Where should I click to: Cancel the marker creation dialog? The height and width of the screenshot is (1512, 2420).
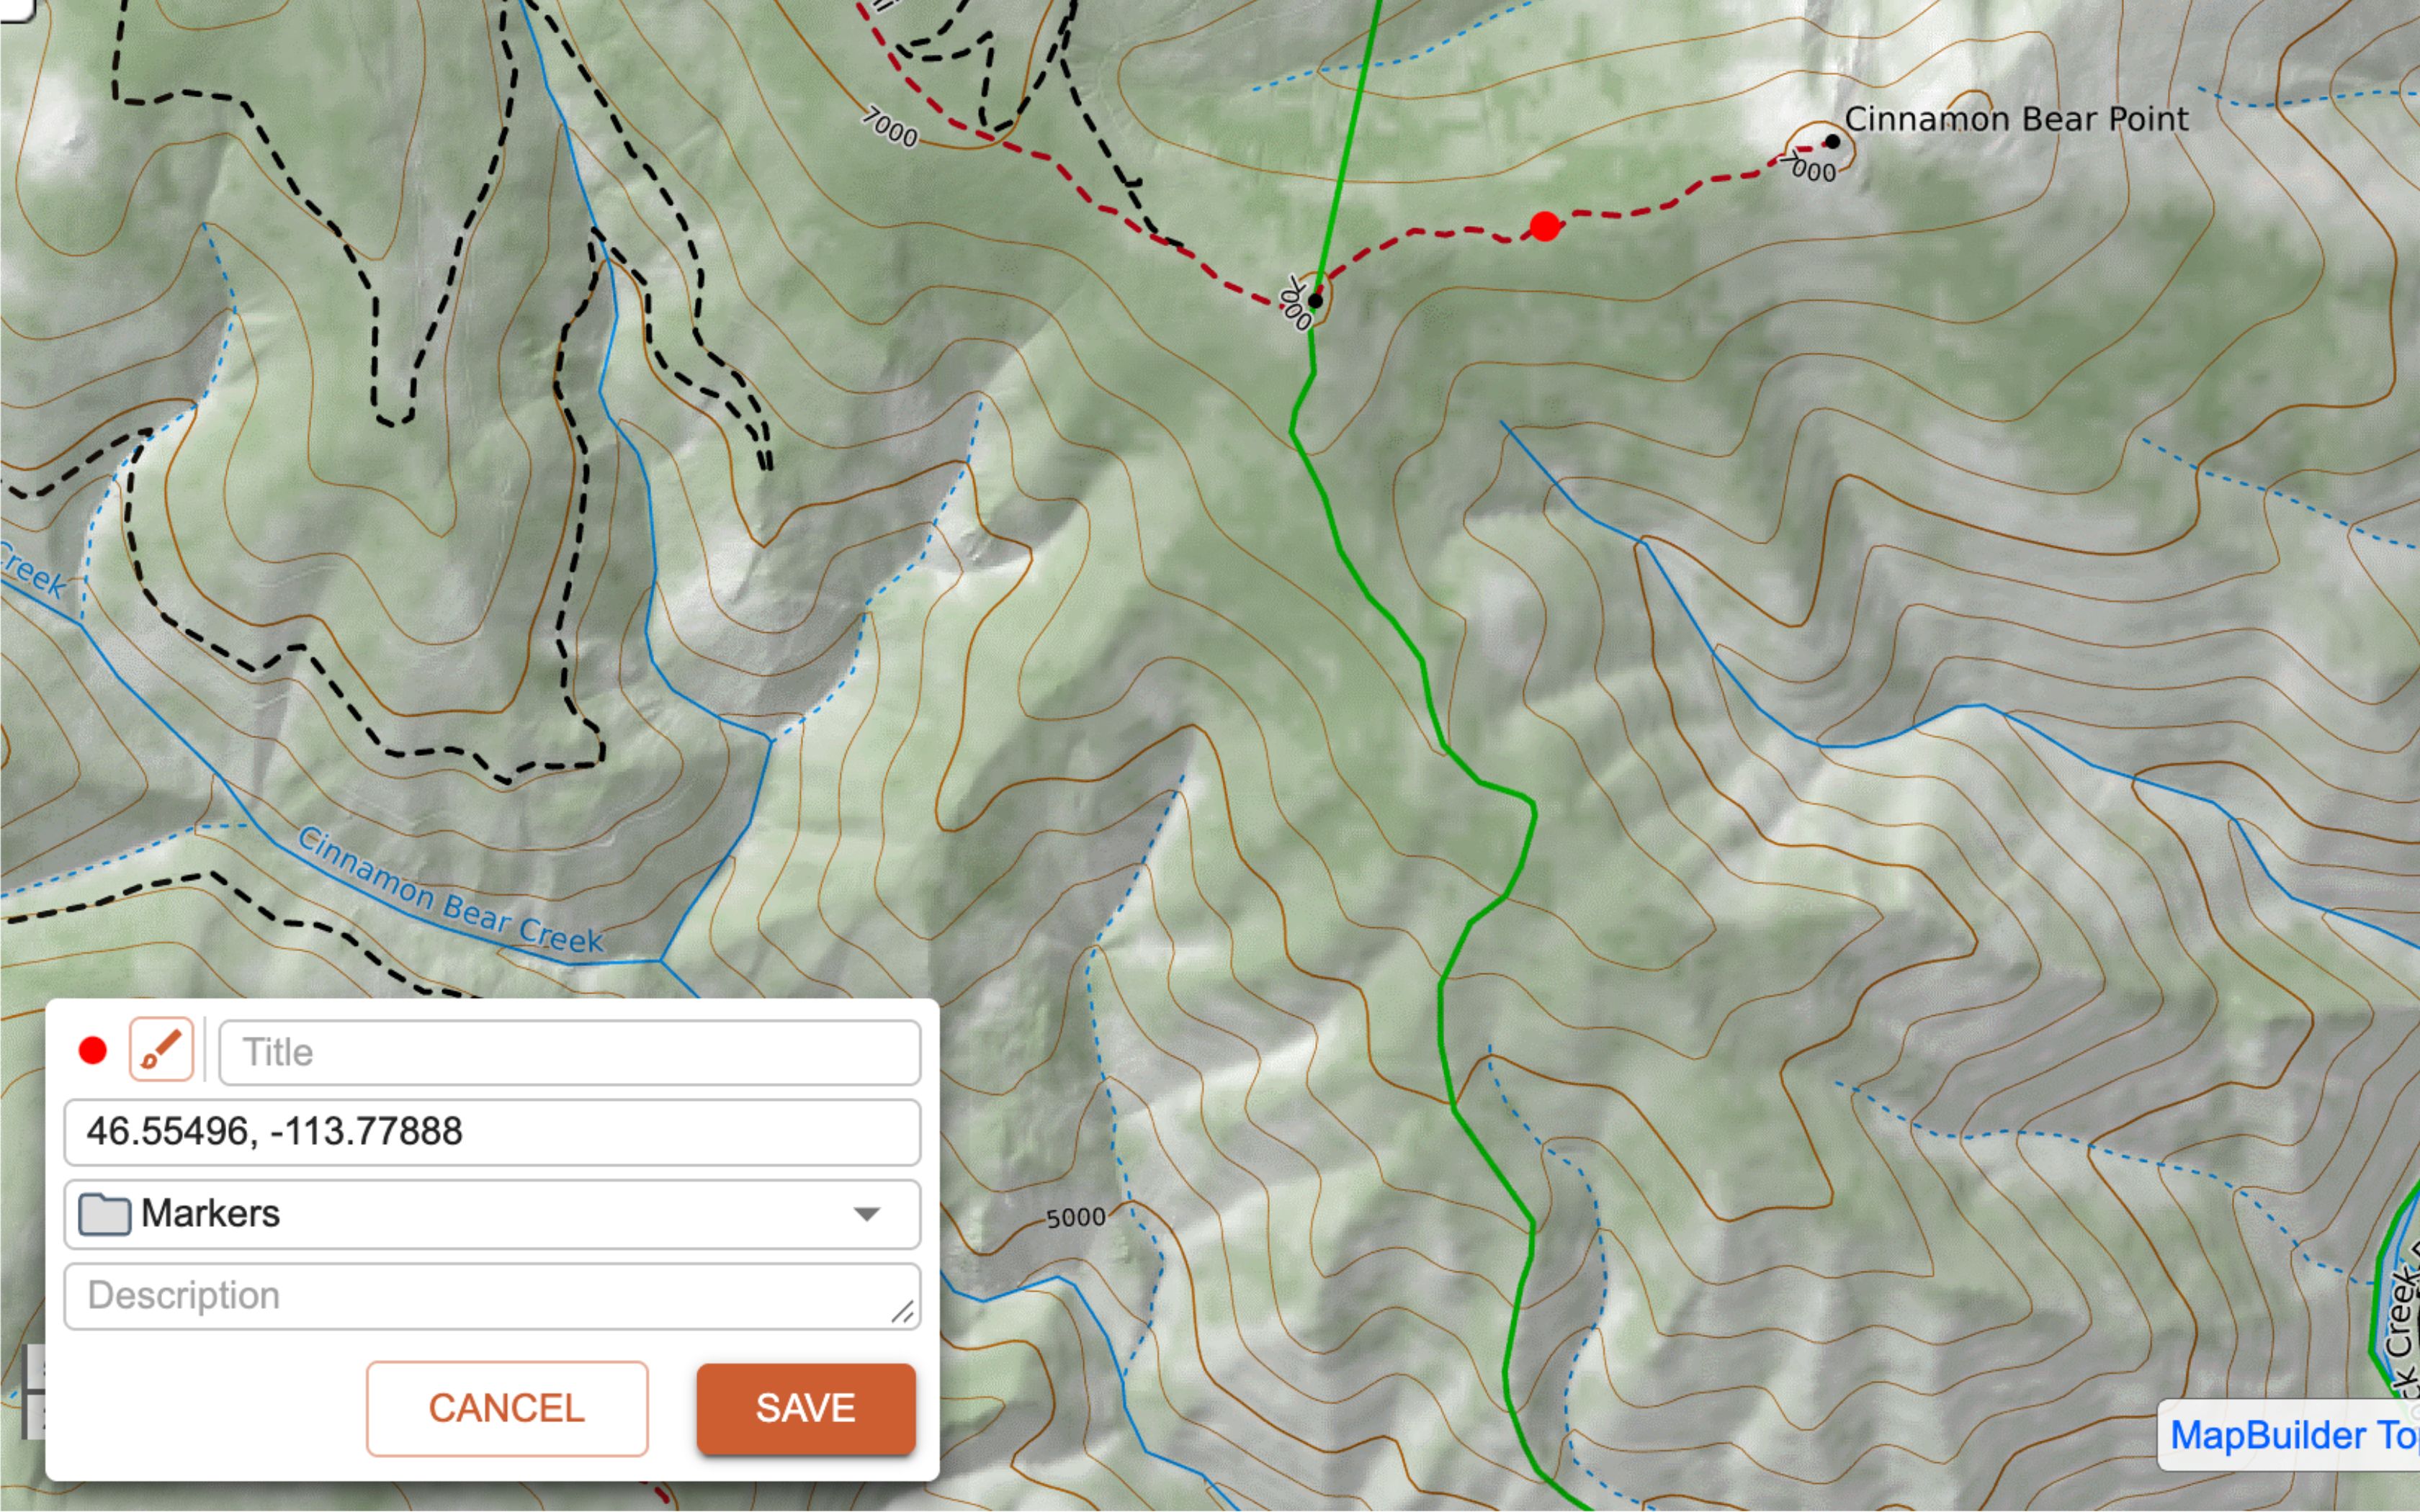507,1408
